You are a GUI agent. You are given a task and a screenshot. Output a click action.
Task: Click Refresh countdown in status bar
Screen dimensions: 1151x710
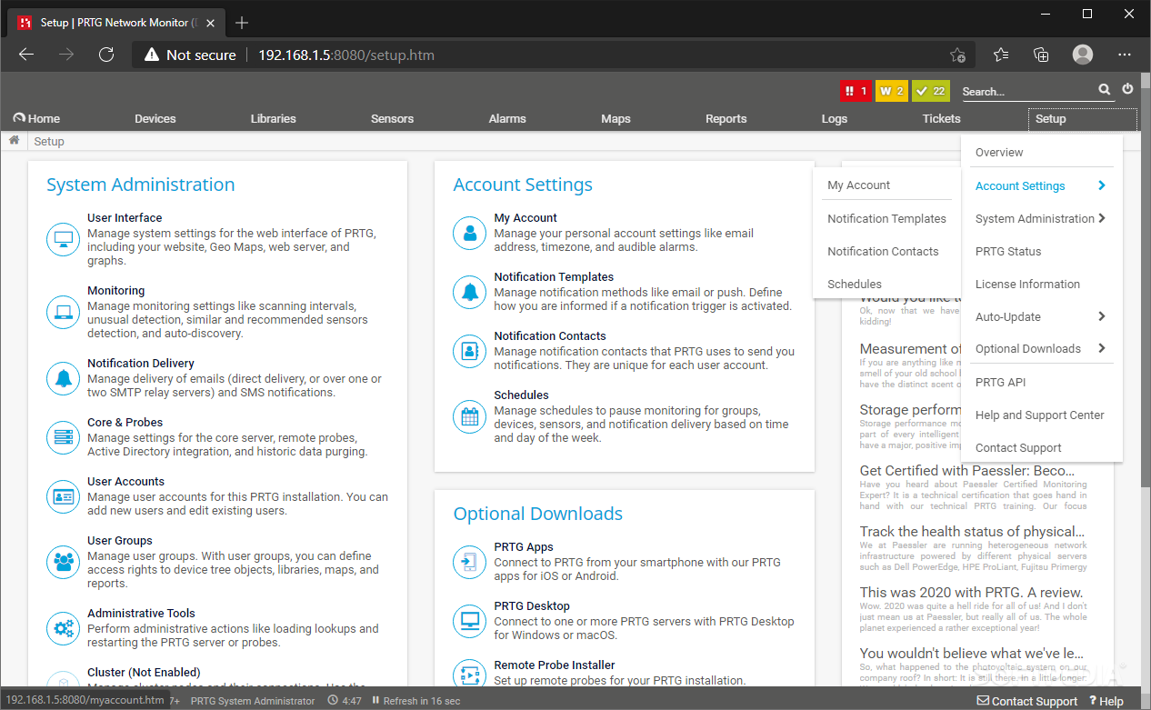(415, 701)
